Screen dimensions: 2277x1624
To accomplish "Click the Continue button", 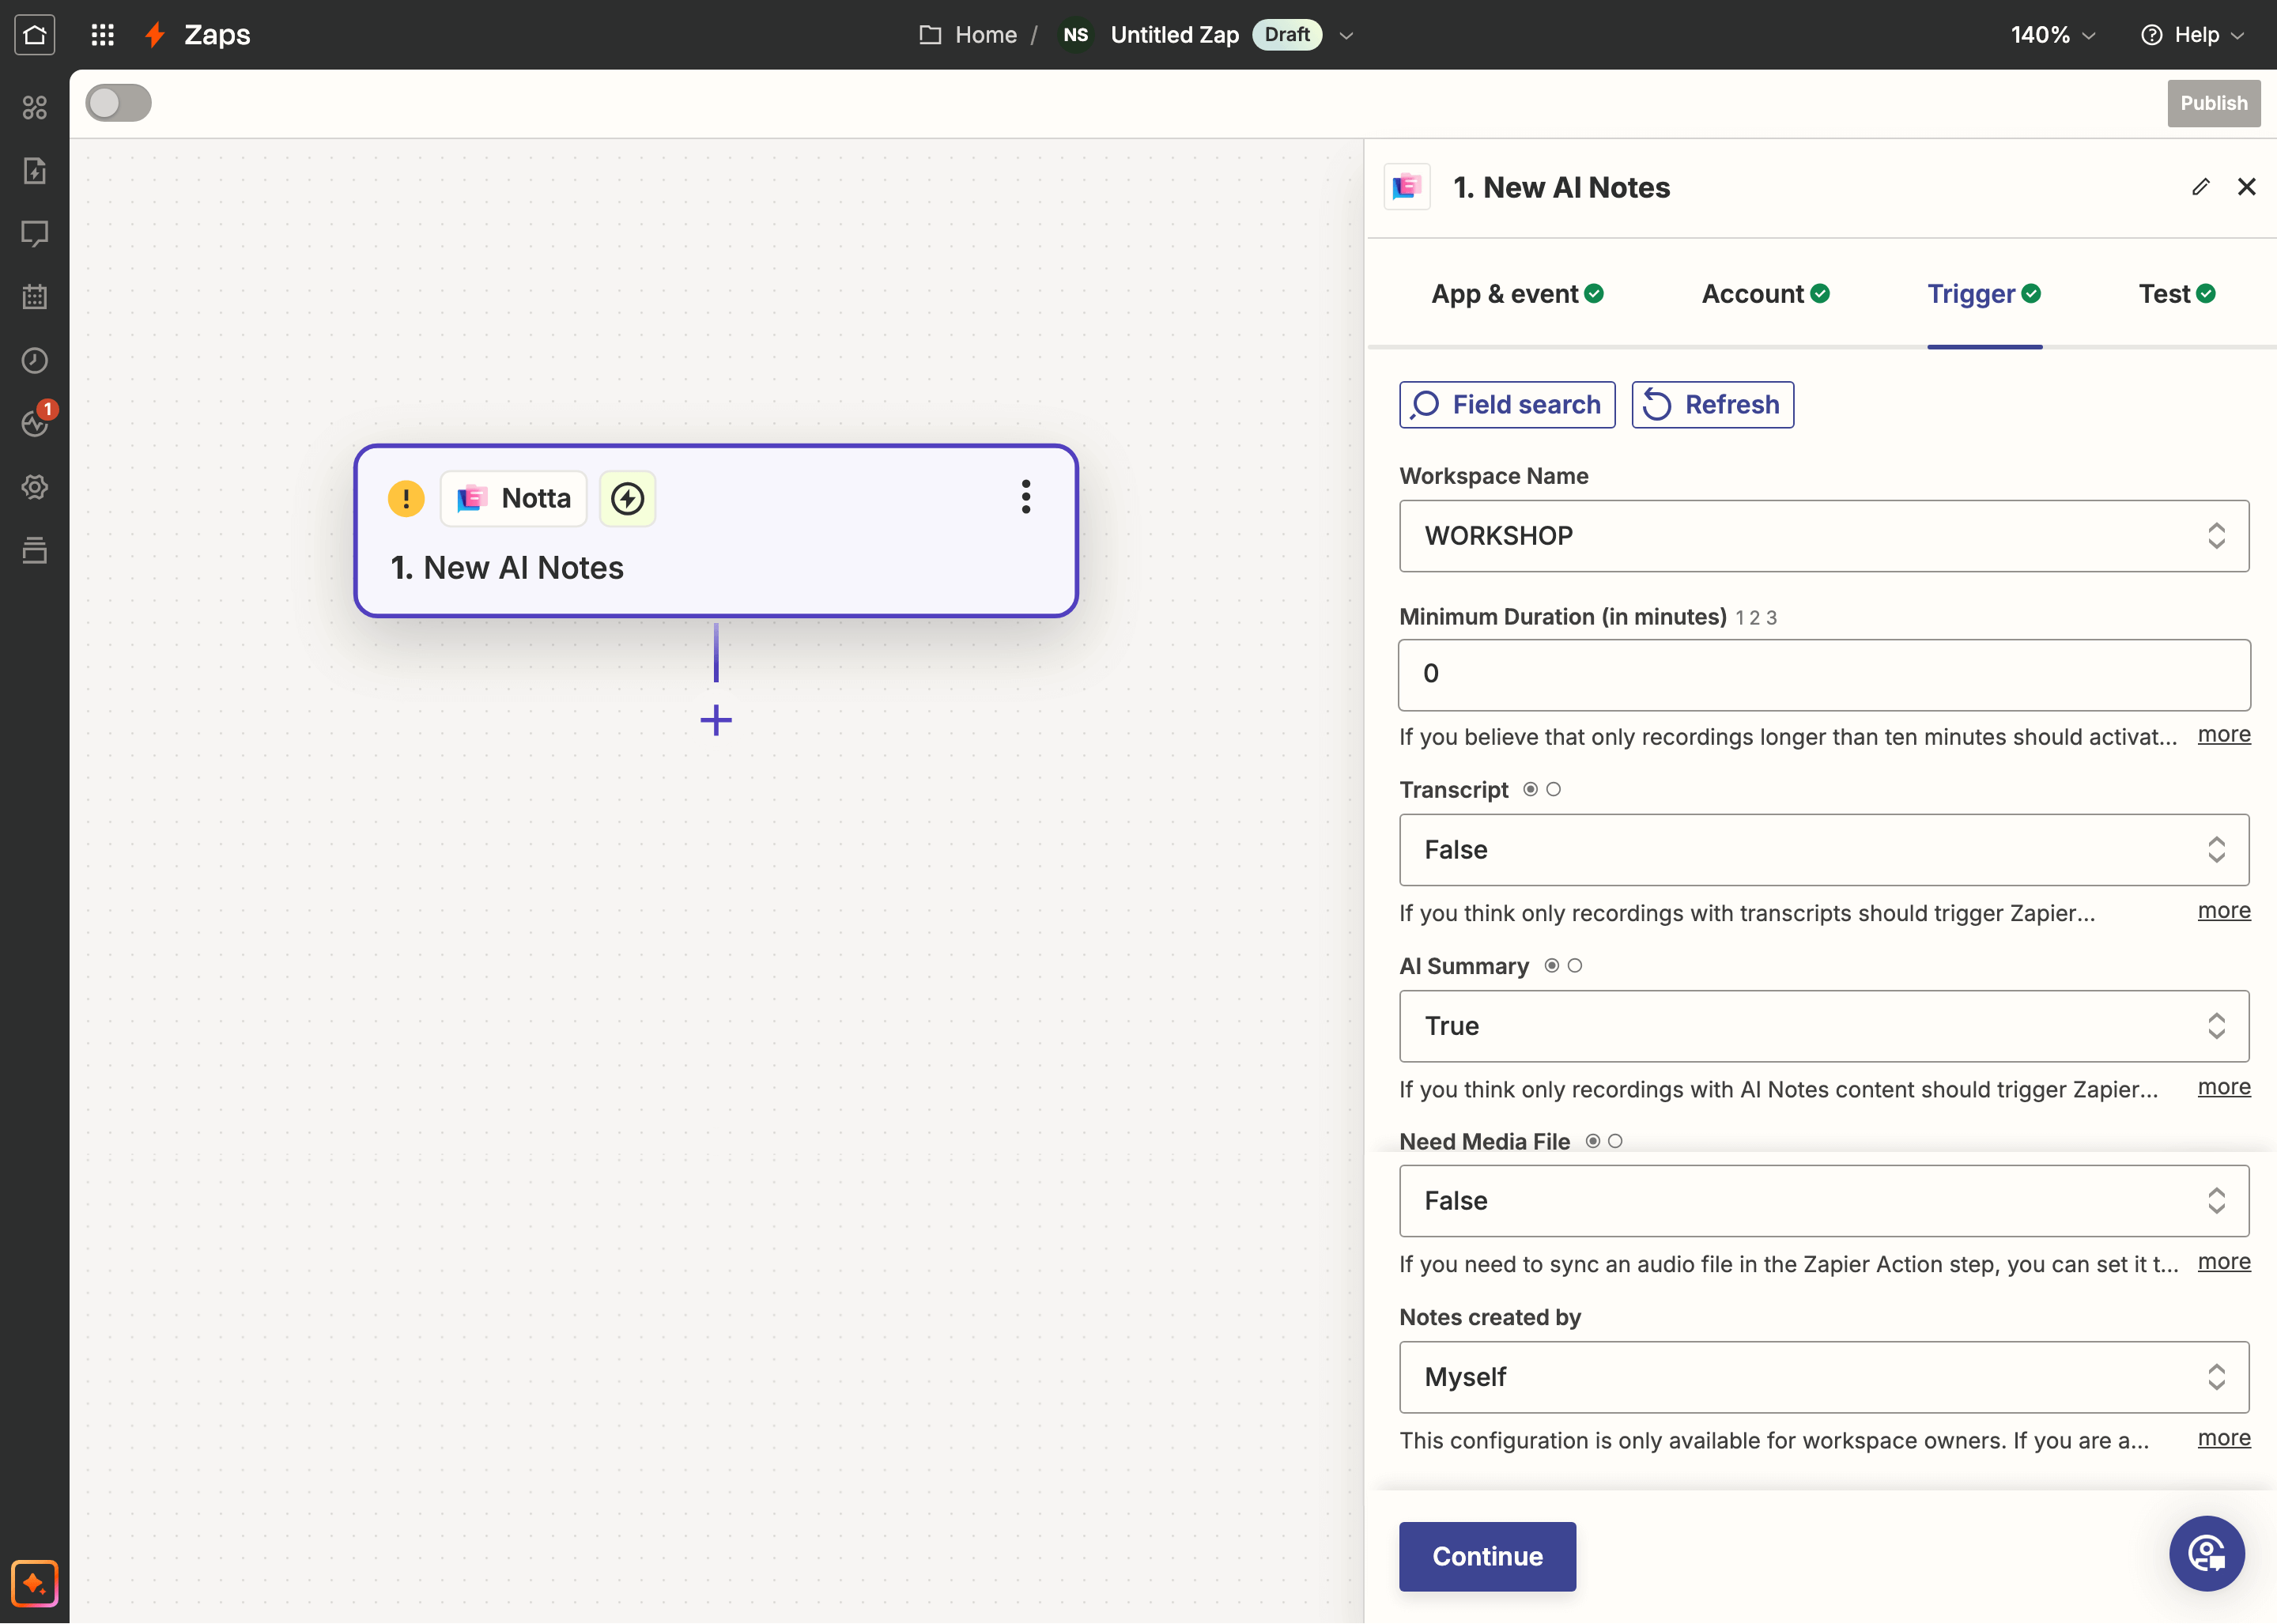I will pos(1487,1556).
